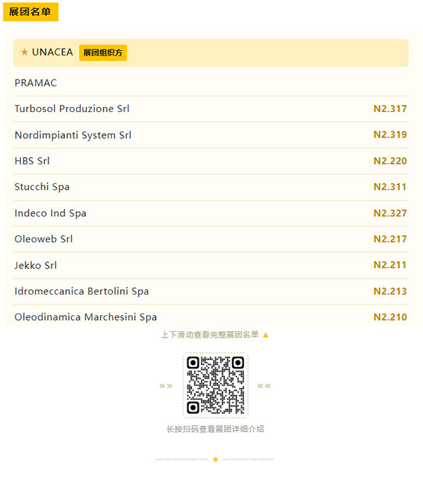423x479 pixels.
Task: Click booth number N2.217
Action: pos(390,239)
